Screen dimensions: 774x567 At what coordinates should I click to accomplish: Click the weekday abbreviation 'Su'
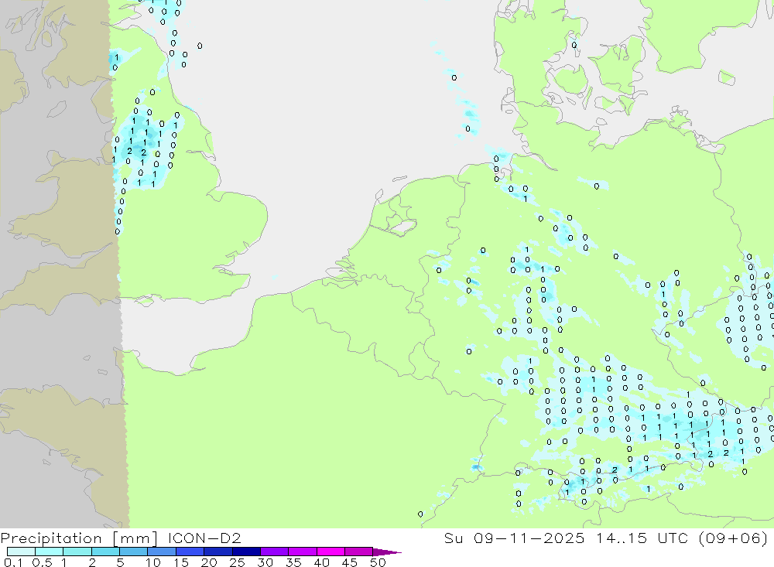pos(453,538)
